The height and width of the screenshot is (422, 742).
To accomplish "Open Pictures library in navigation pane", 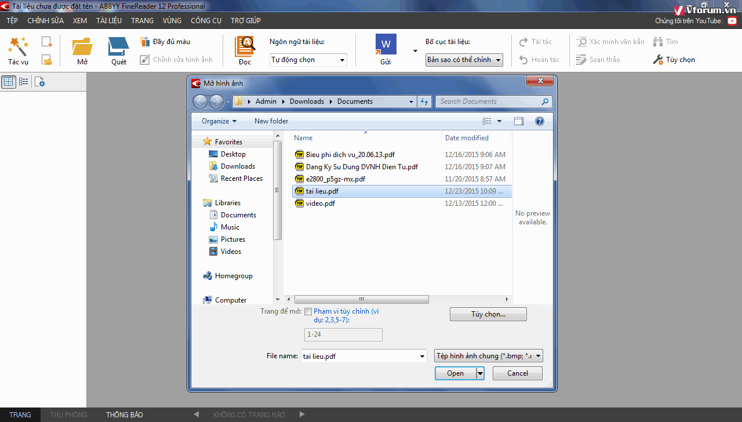I will pyautogui.click(x=233, y=239).
